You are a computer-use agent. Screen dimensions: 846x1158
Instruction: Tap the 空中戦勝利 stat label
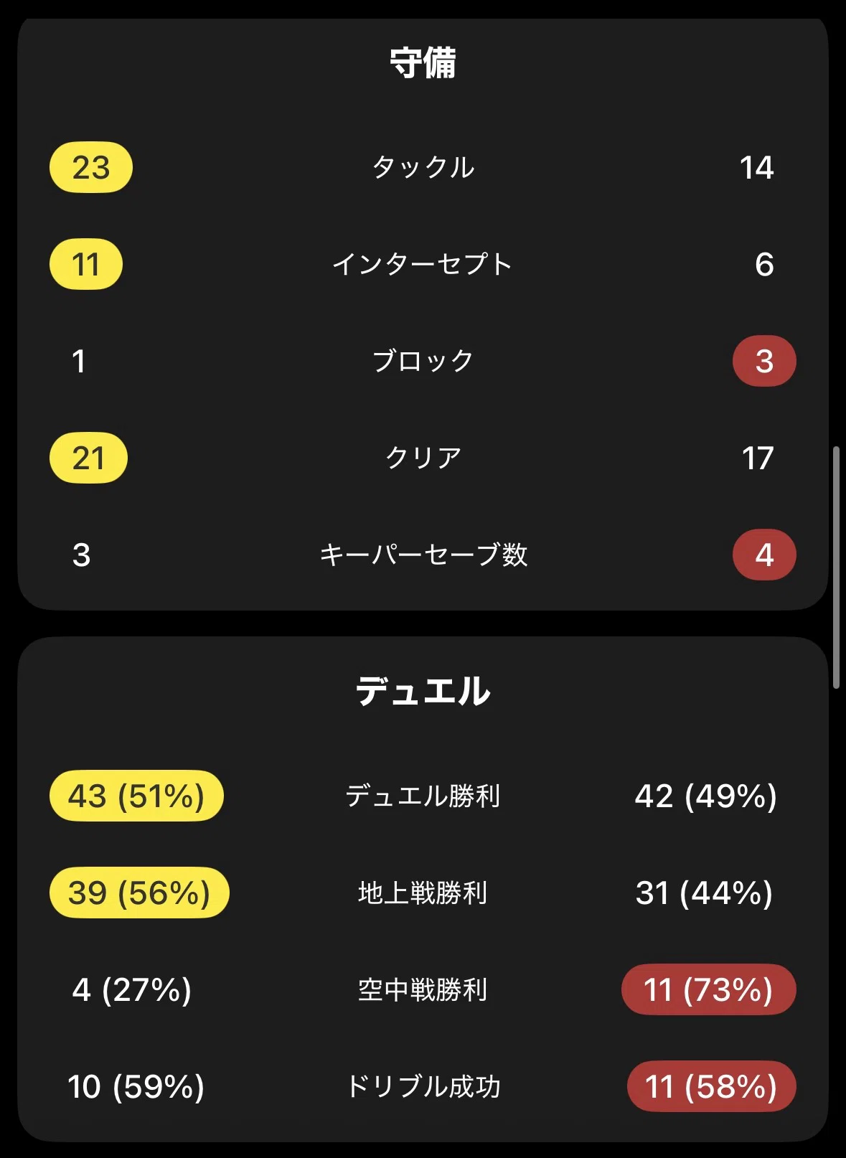pyautogui.click(x=423, y=989)
